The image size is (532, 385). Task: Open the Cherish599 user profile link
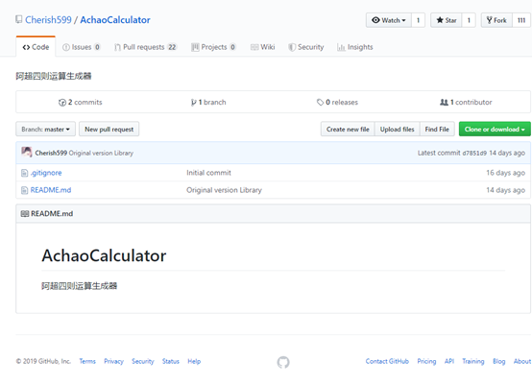pos(48,19)
